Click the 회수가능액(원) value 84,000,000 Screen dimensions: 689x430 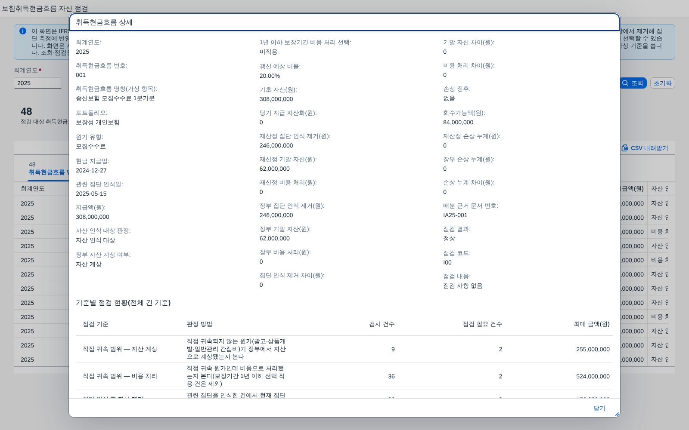pos(458,122)
